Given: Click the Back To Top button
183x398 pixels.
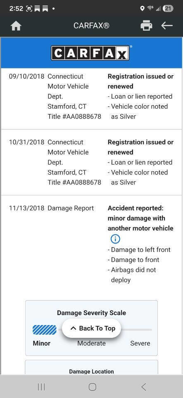Looking at the screenshot, I should click(92, 328).
